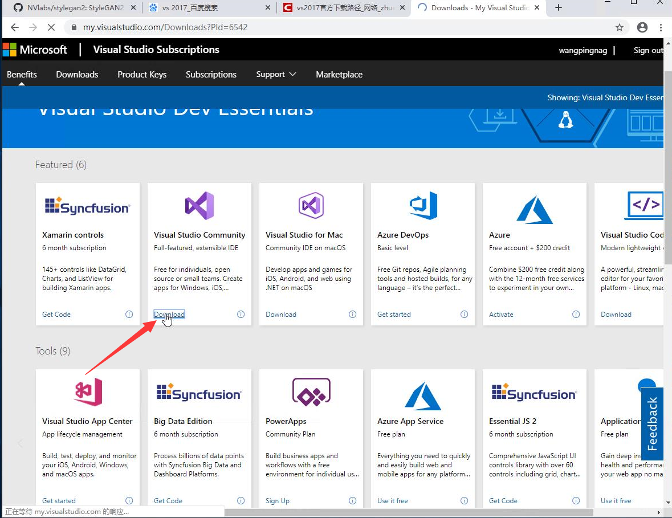The height and width of the screenshot is (518, 672).
Task: Open the Feedback side button
Action: 652,424
